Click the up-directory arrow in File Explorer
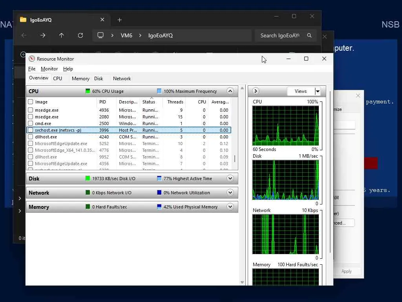402x302 pixels. [62, 35]
